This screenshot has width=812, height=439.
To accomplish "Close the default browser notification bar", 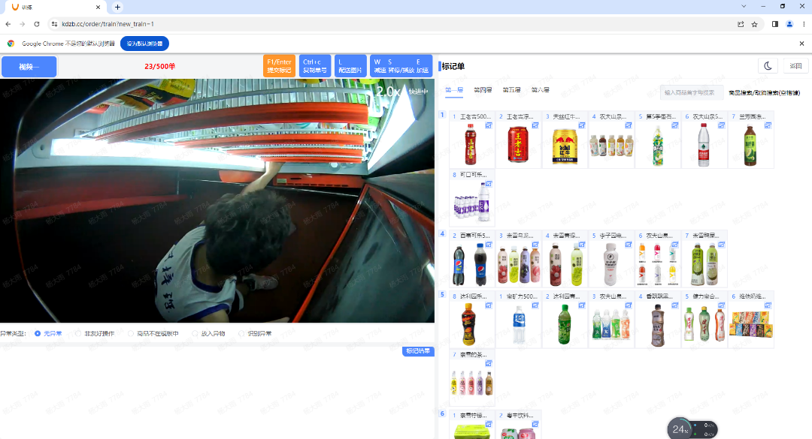I will pyautogui.click(x=801, y=44).
